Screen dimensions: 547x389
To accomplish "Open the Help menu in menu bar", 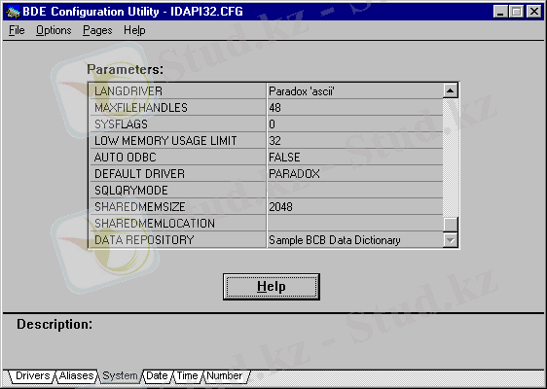I will click(134, 31).
